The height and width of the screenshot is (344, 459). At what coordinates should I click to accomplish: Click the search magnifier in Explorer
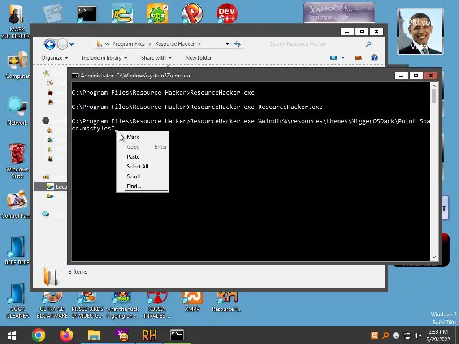368,44
